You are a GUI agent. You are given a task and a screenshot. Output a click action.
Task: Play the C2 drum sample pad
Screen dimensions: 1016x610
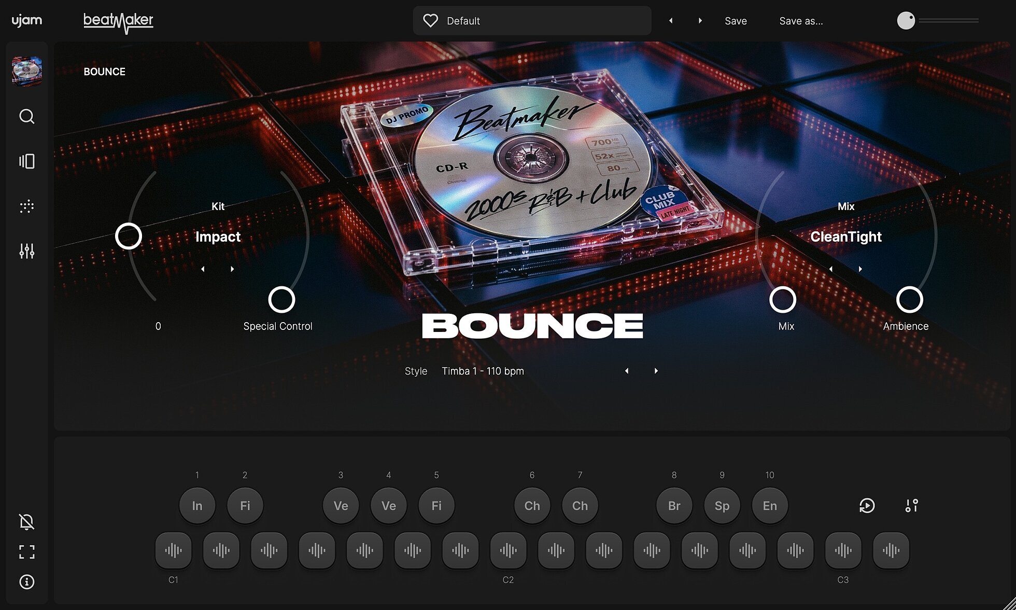point(508,550)
